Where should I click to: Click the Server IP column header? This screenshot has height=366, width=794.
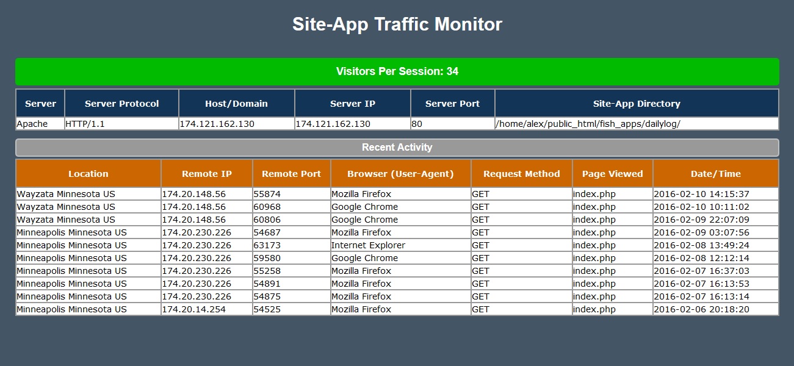click(x=352, y=103)
